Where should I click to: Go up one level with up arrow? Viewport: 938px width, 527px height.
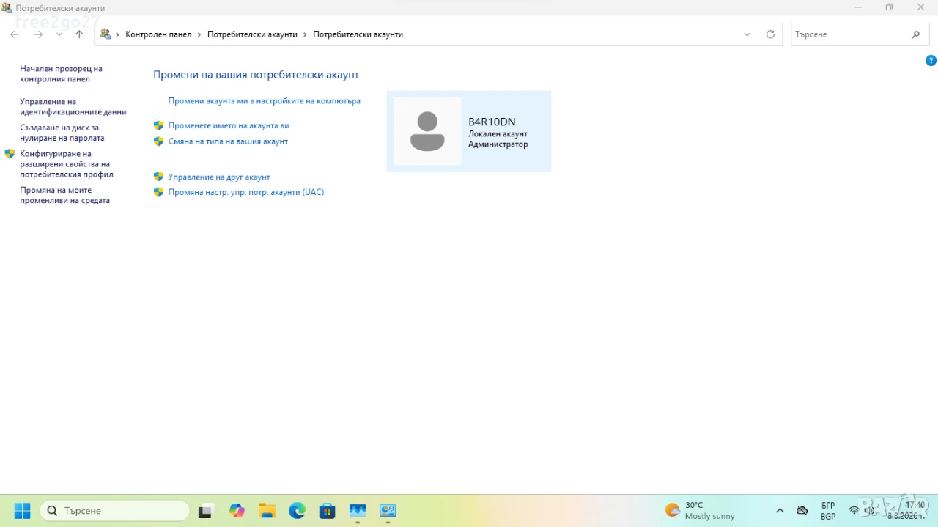point(79,34)
